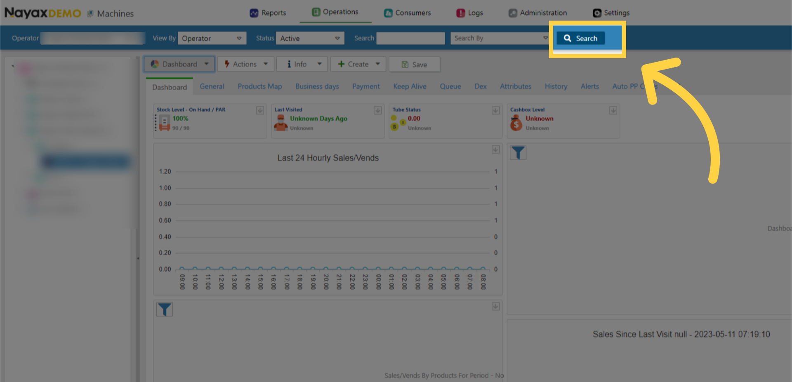Switch to the Business days tab

click(317, 86)
